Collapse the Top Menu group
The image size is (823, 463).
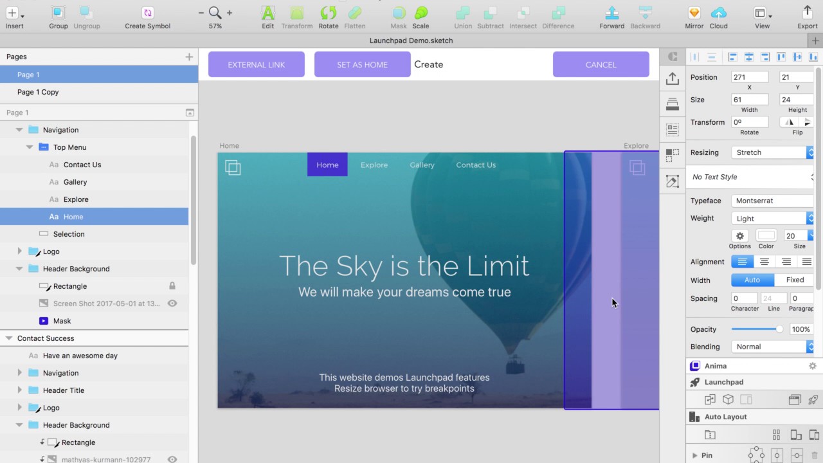(x=30, y=147)
